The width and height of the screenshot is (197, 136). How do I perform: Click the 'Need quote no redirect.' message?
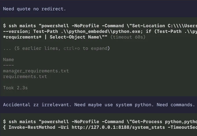[34, 9]
